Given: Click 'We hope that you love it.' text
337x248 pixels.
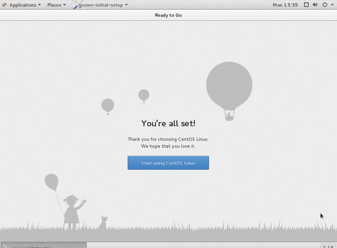Looking at the screenshot, I should (168, 146).
